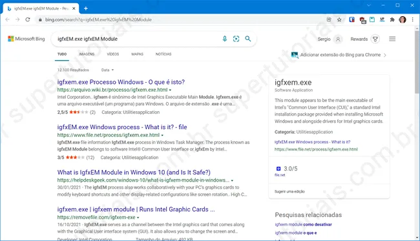420x241 pixels.
Task: Click the helpdeskgeek.com result URL
Action: (143, 180)
